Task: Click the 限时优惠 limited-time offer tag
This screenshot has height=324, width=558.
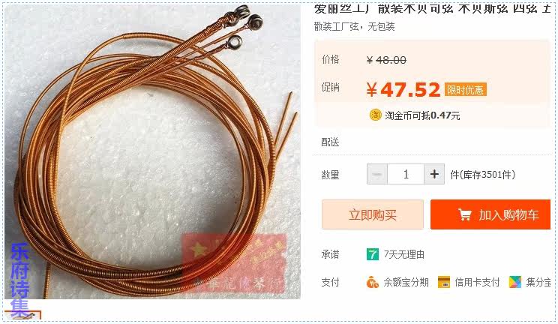Action: click(x=465, y=90)
